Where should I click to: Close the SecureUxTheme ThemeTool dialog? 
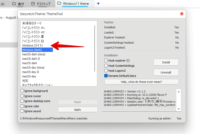pos(182,14)
